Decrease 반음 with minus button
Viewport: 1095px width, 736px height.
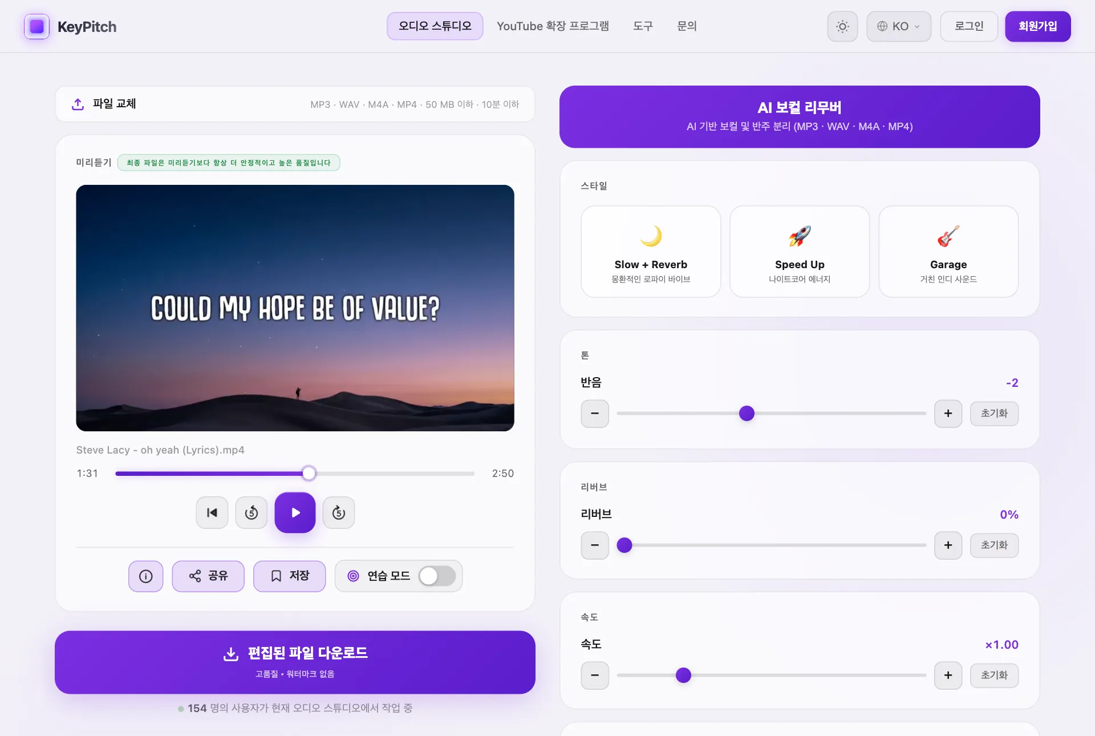(595, 414)
